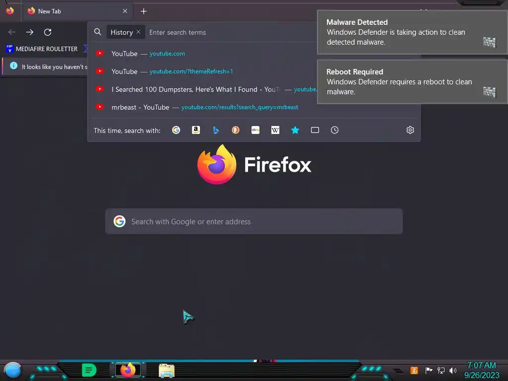Screen dimensions: 508x381
Task: Click the magnifier icon in address bar
Action: point(98,32)
